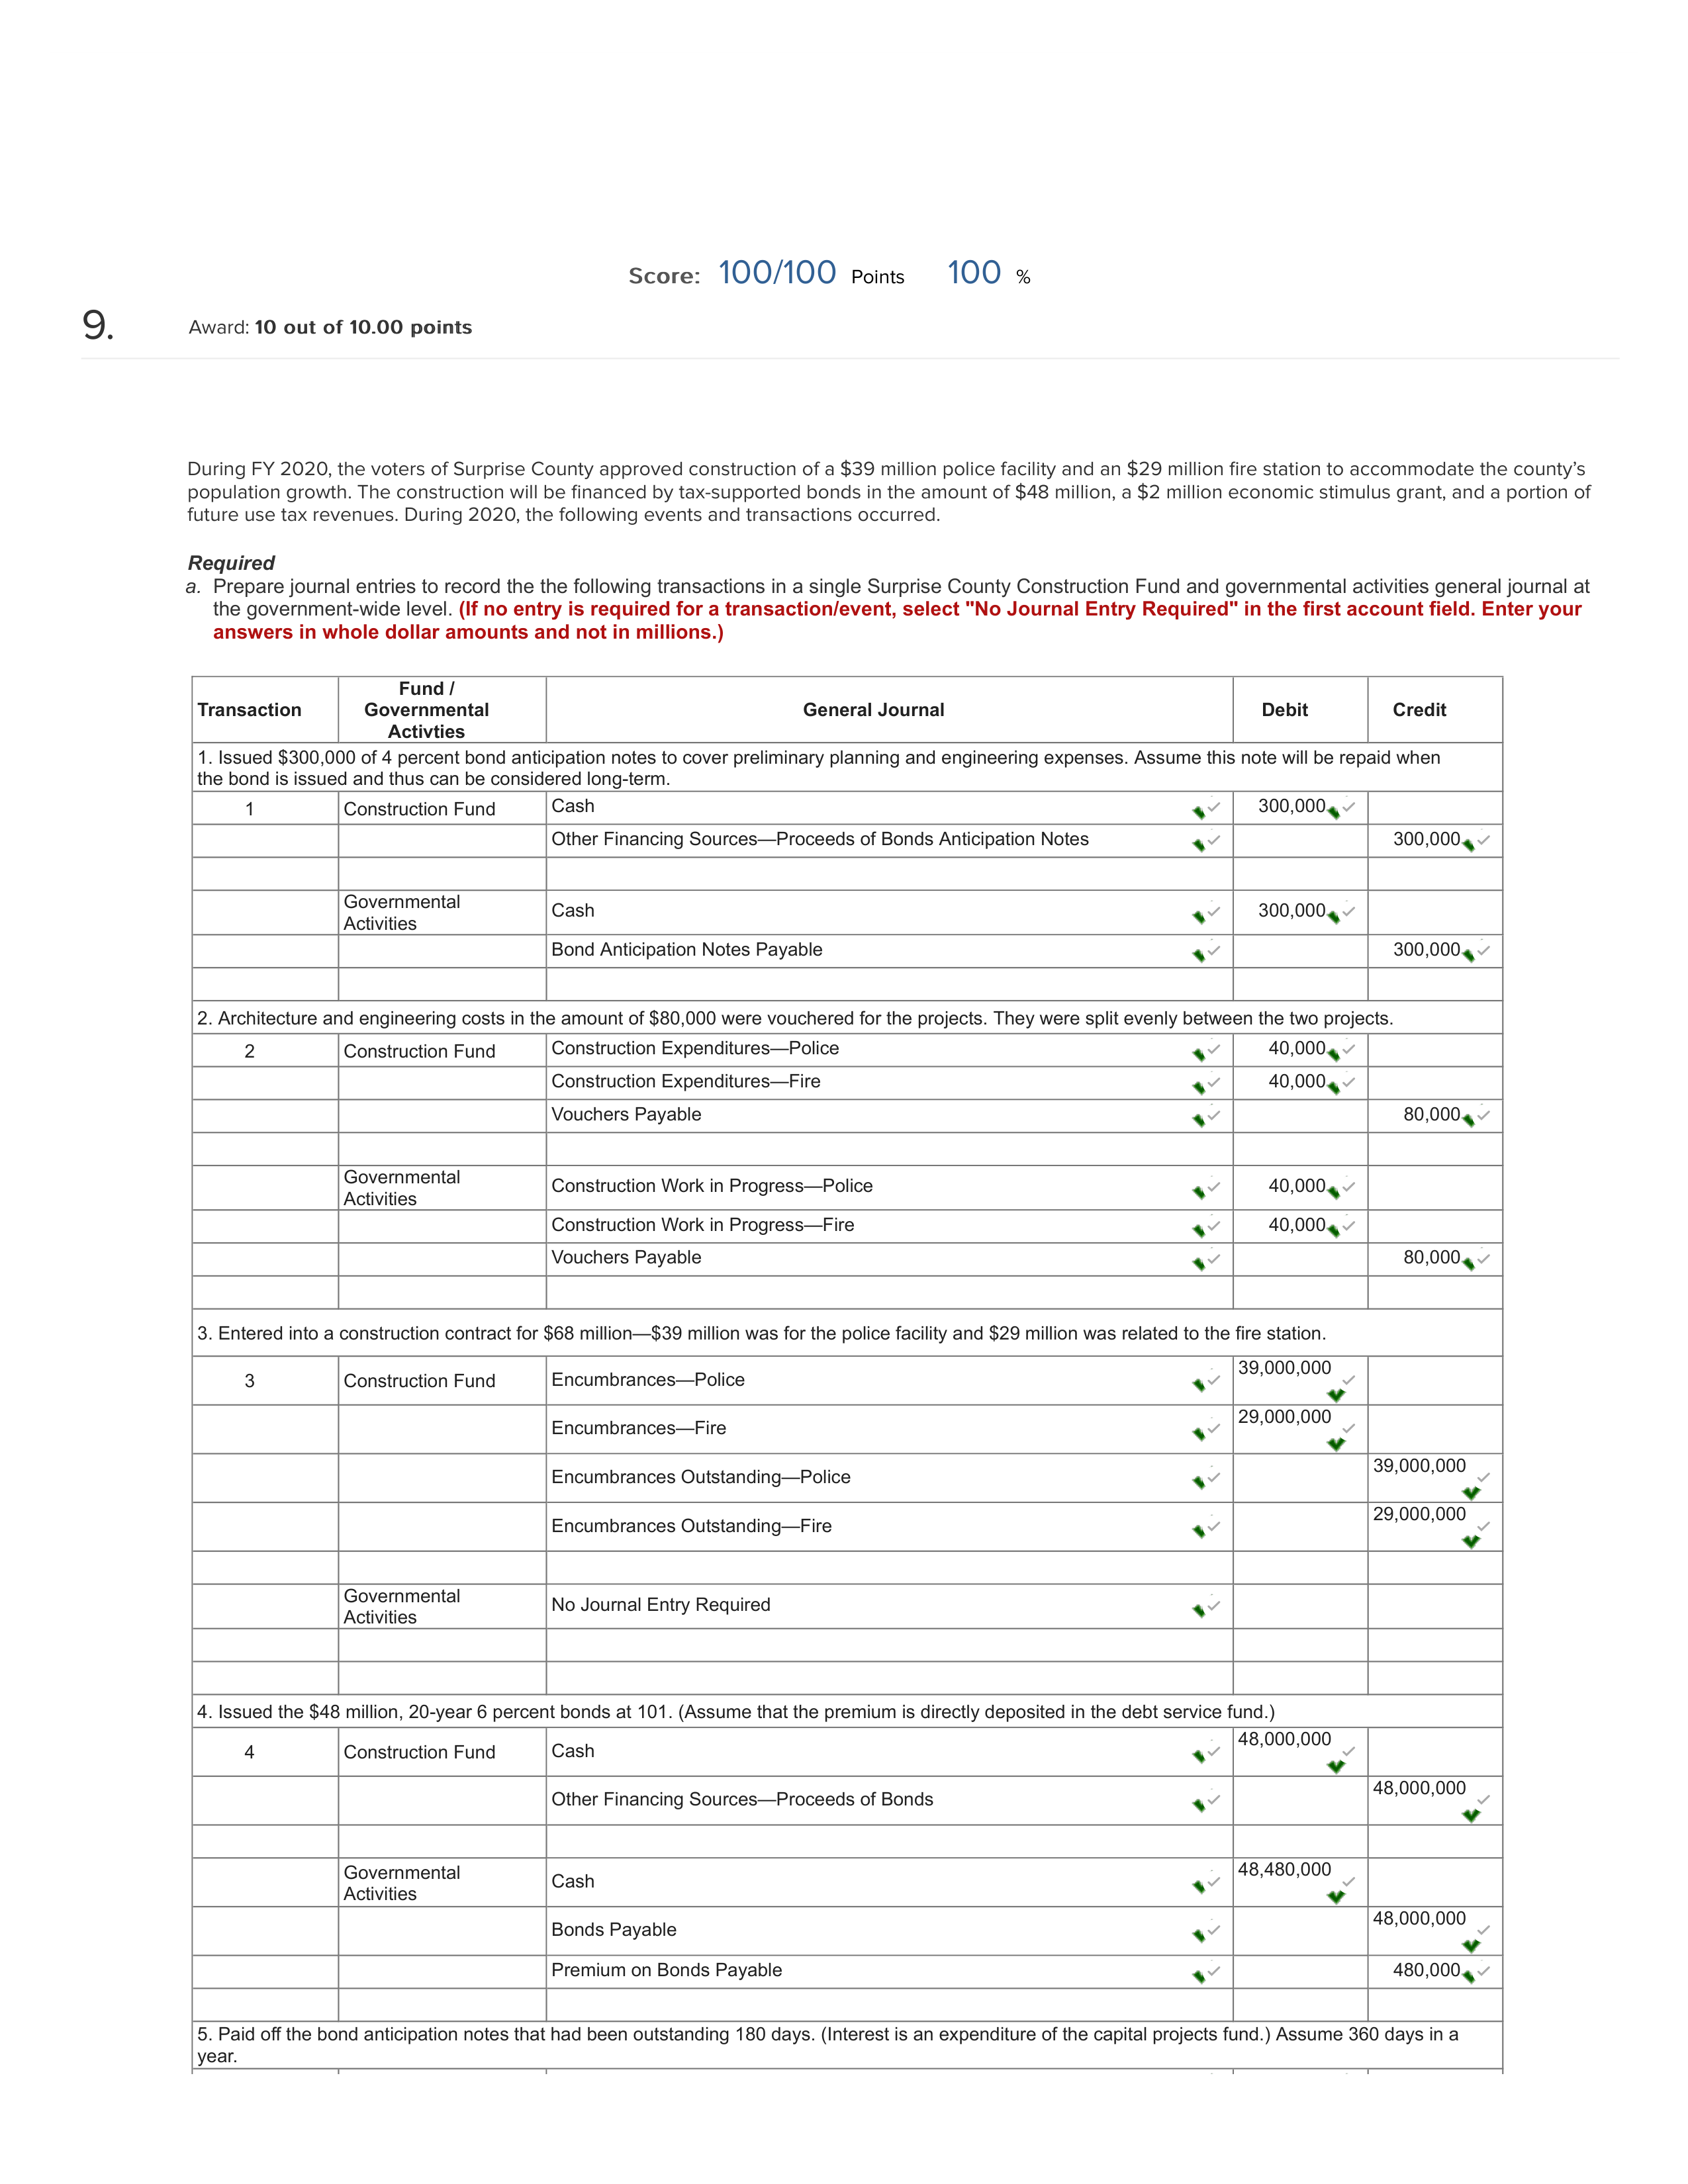Click the 'General Journal' column header
This screenshot has width=1688, height=2184.
(873, 710)
